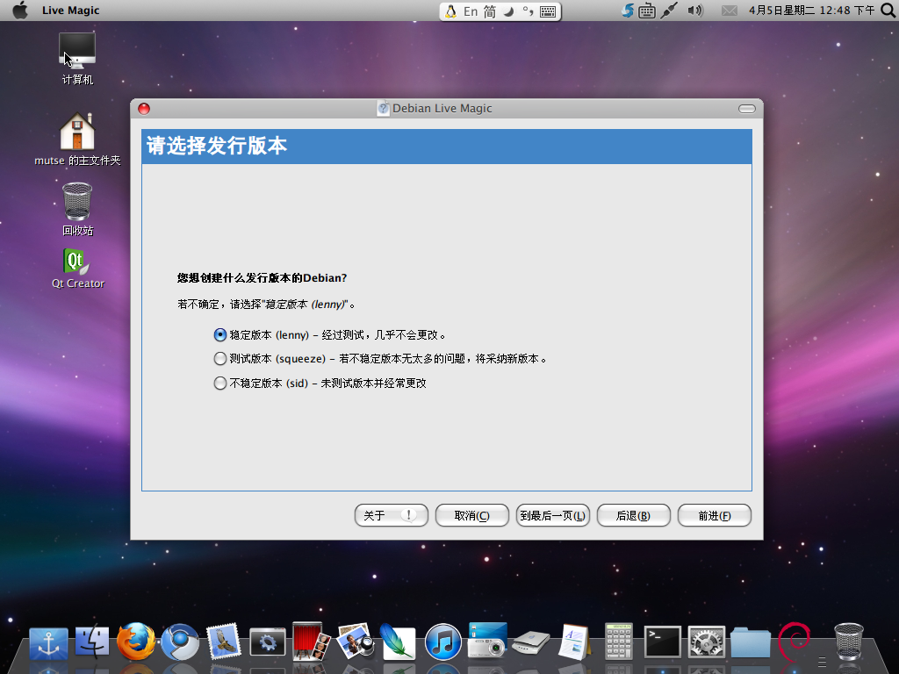
Task: Choose the testing (squeeze) radio option
Action: point(220,359)
